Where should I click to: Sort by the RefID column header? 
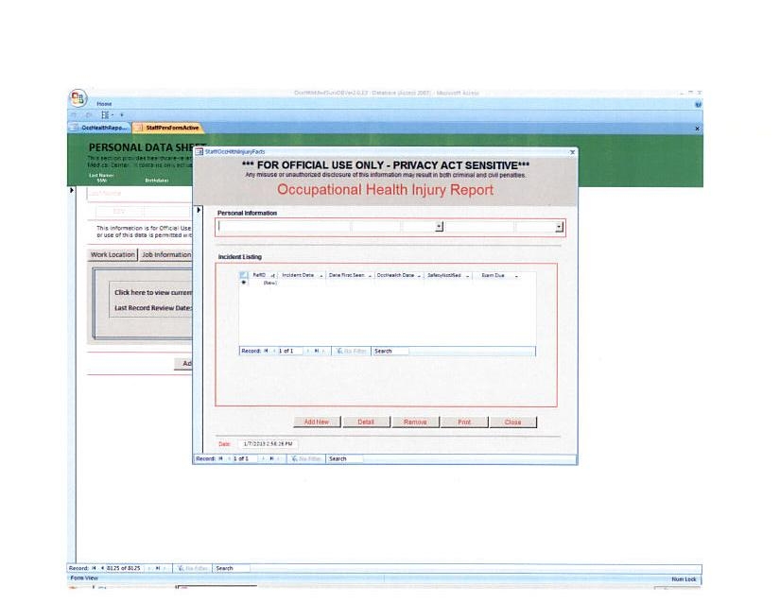pyautogui.click(x=263, y=275)
